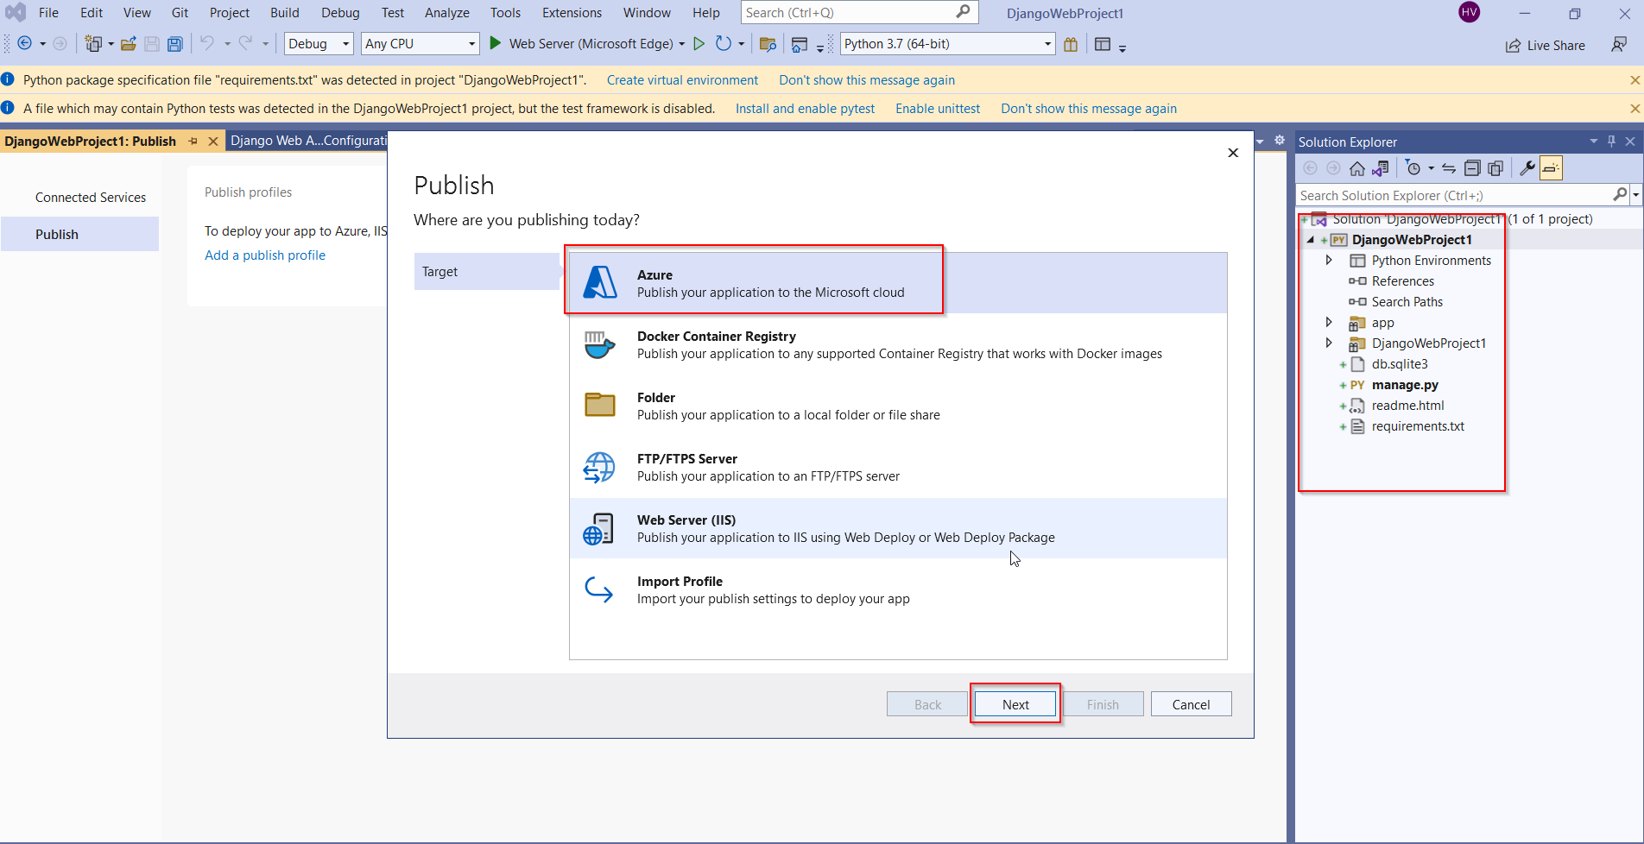Viewport: 1644px width, 844px height.
Task: Select db.sqlite3 in Solution Explorer
Action: pos(1400,364)
